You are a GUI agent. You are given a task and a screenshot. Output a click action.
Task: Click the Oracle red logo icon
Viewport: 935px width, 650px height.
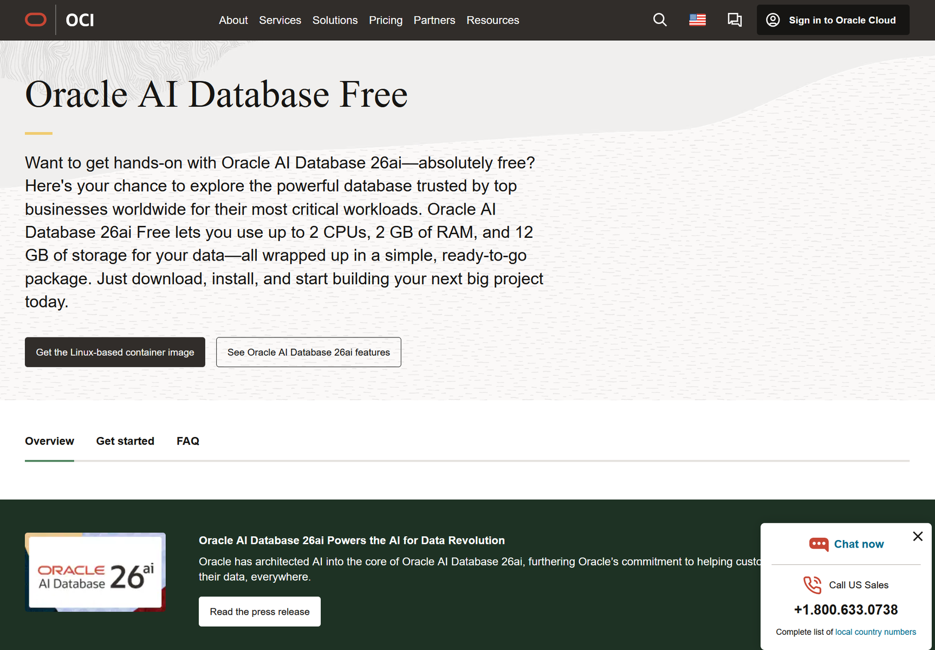click(36, 20)
